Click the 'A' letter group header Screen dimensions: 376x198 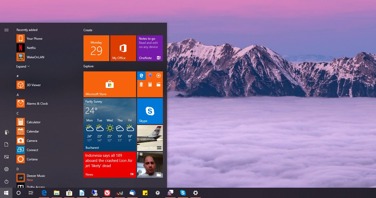click(18, 95)
